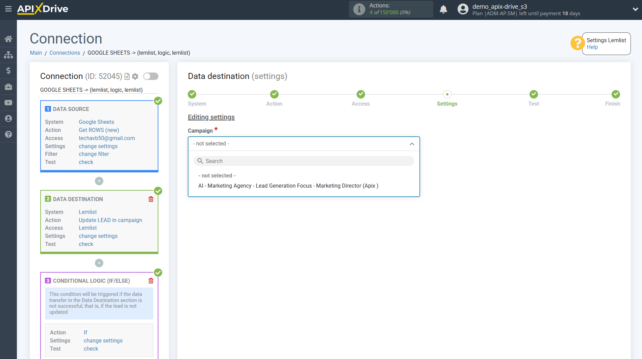Open the hamburger menu
The height and width of the screenshot is (359, 642).
pos(8,9)
